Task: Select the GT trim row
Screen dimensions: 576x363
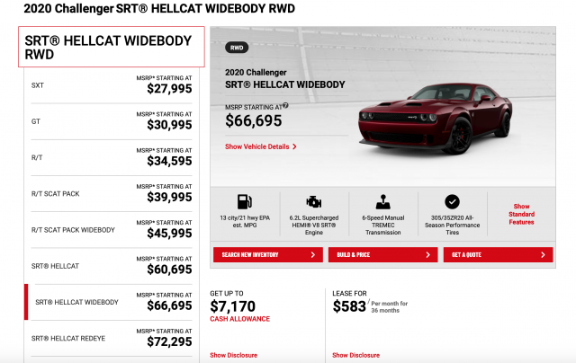Action: pos(112,121)
